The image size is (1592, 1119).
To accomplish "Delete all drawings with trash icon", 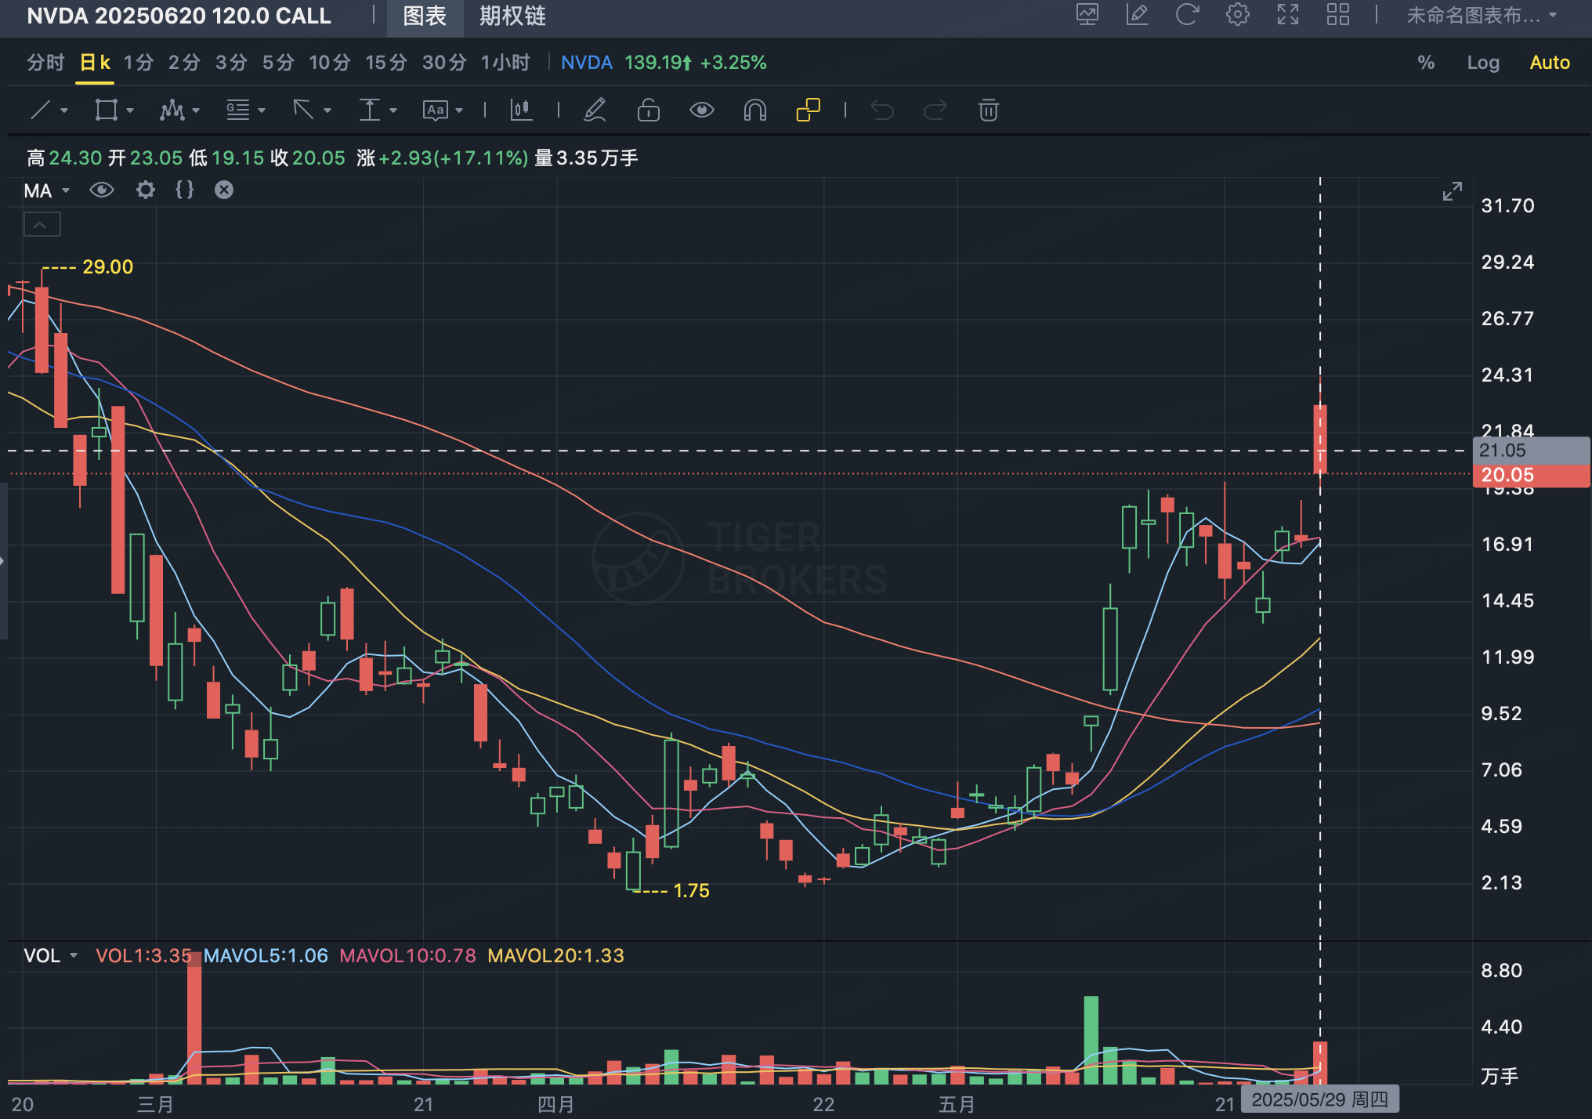I will [x=989, y=110].
